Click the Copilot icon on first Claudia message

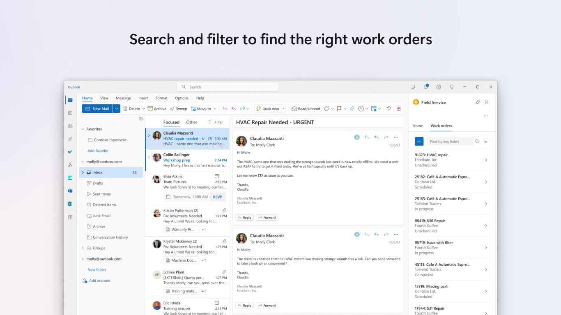tap(357, 137)
